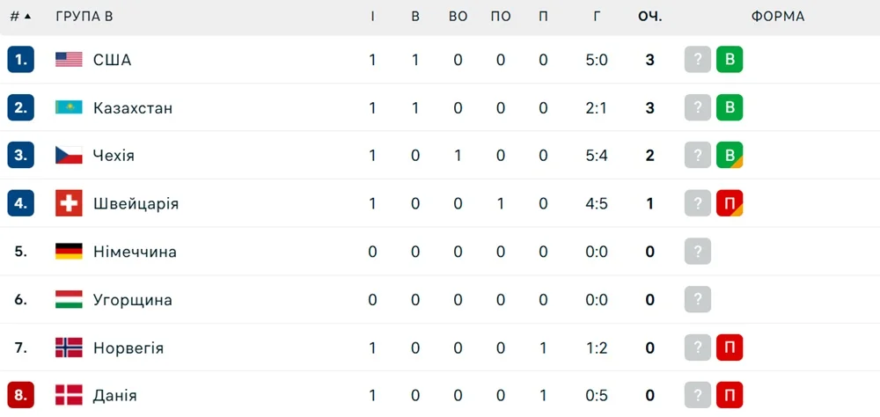Sort by the ОЧ. points column
880x417 pixels.
649,17
